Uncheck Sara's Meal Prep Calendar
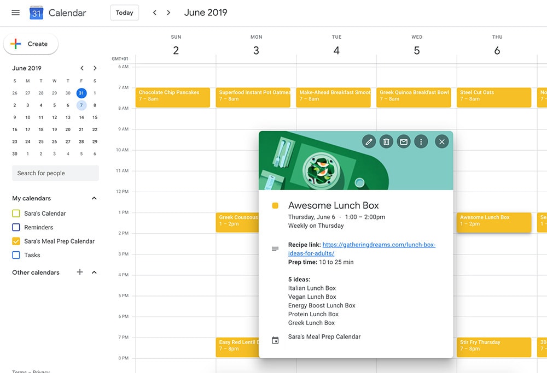The image size is (547, 373). pyautogui.click(x=16, y=241)
